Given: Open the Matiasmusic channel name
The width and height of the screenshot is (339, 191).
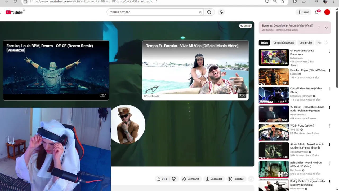Looking at the screenshot, I should pyautogui.click(x=296, y=58).
